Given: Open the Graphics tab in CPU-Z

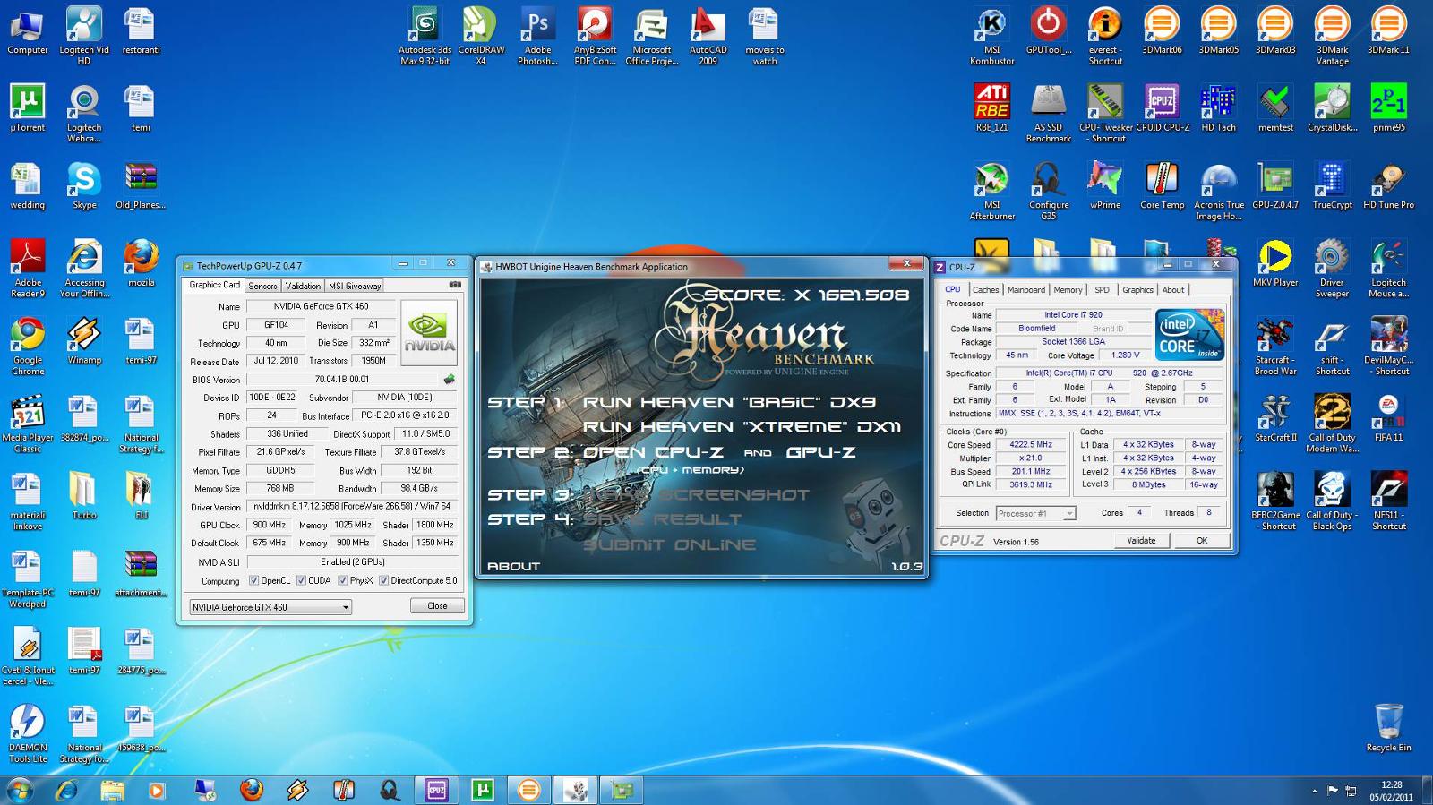Looking at the screenshot, I should click(x=1137, y=290).
